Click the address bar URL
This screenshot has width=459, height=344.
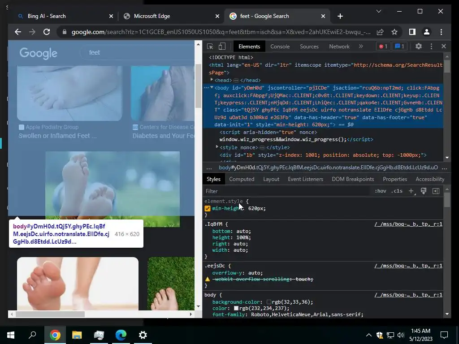click(x=221, y=32)
